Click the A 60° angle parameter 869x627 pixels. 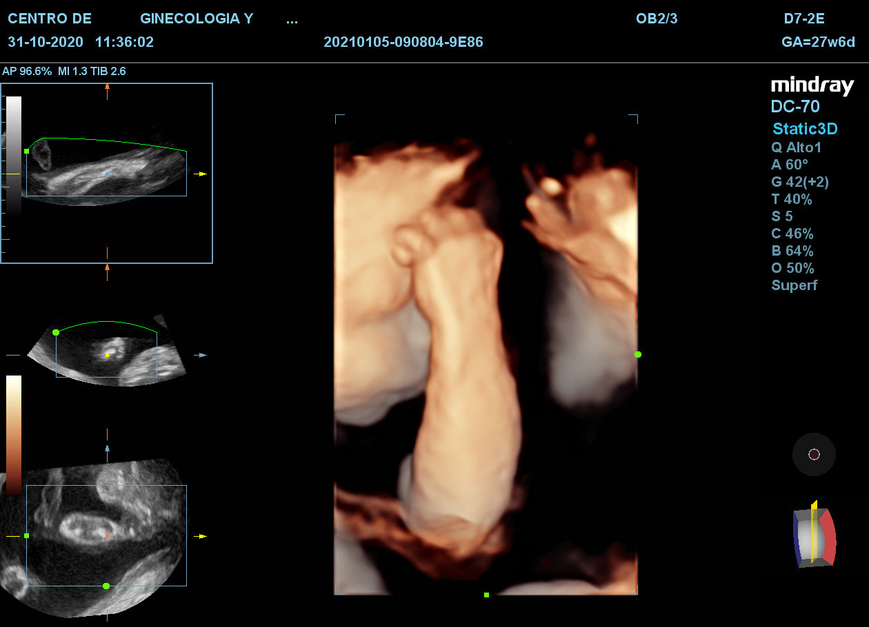pyautogui.click(x=789, y=165)
